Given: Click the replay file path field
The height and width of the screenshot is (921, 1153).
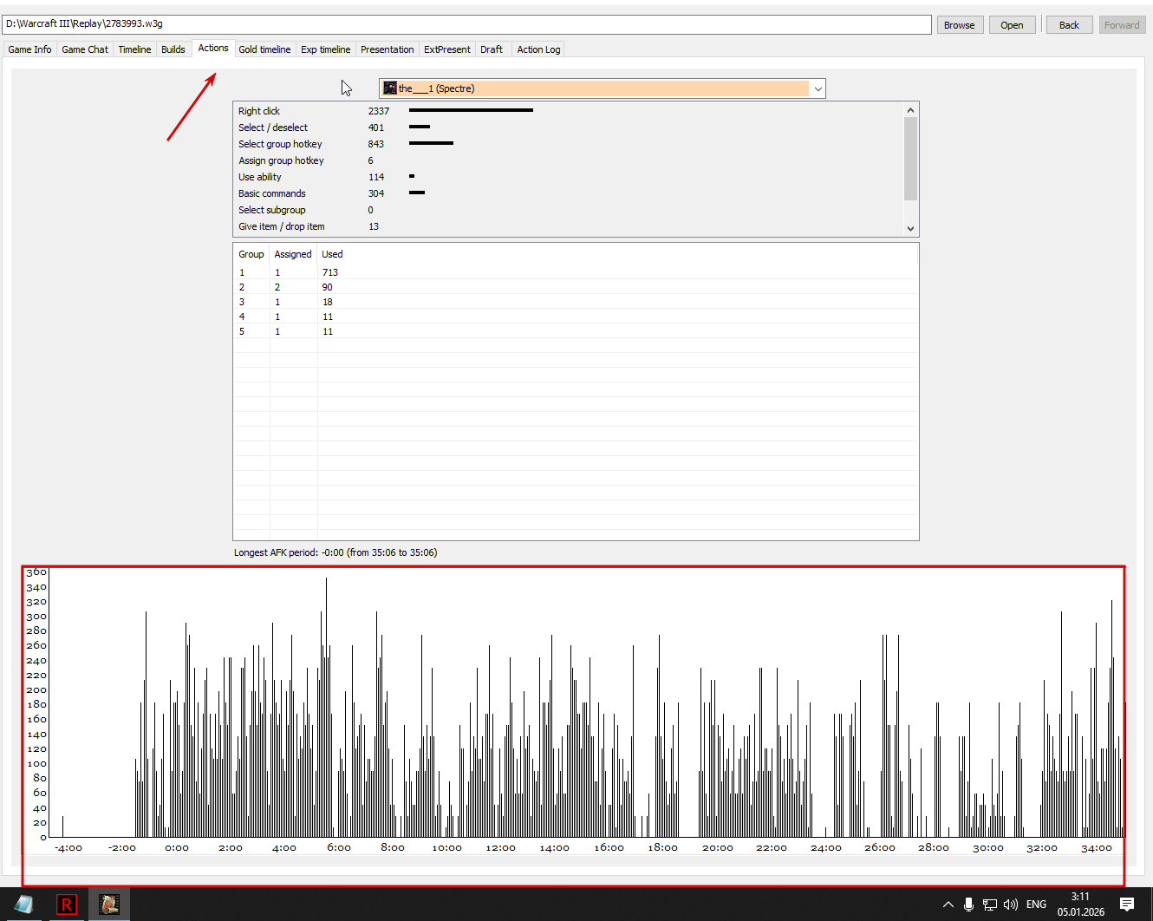Looking at the screenshot, I should click(x=466, y=24).
